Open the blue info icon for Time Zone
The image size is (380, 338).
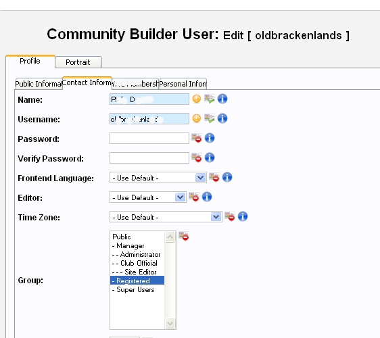pyautogui.click(x=243, y=216)
